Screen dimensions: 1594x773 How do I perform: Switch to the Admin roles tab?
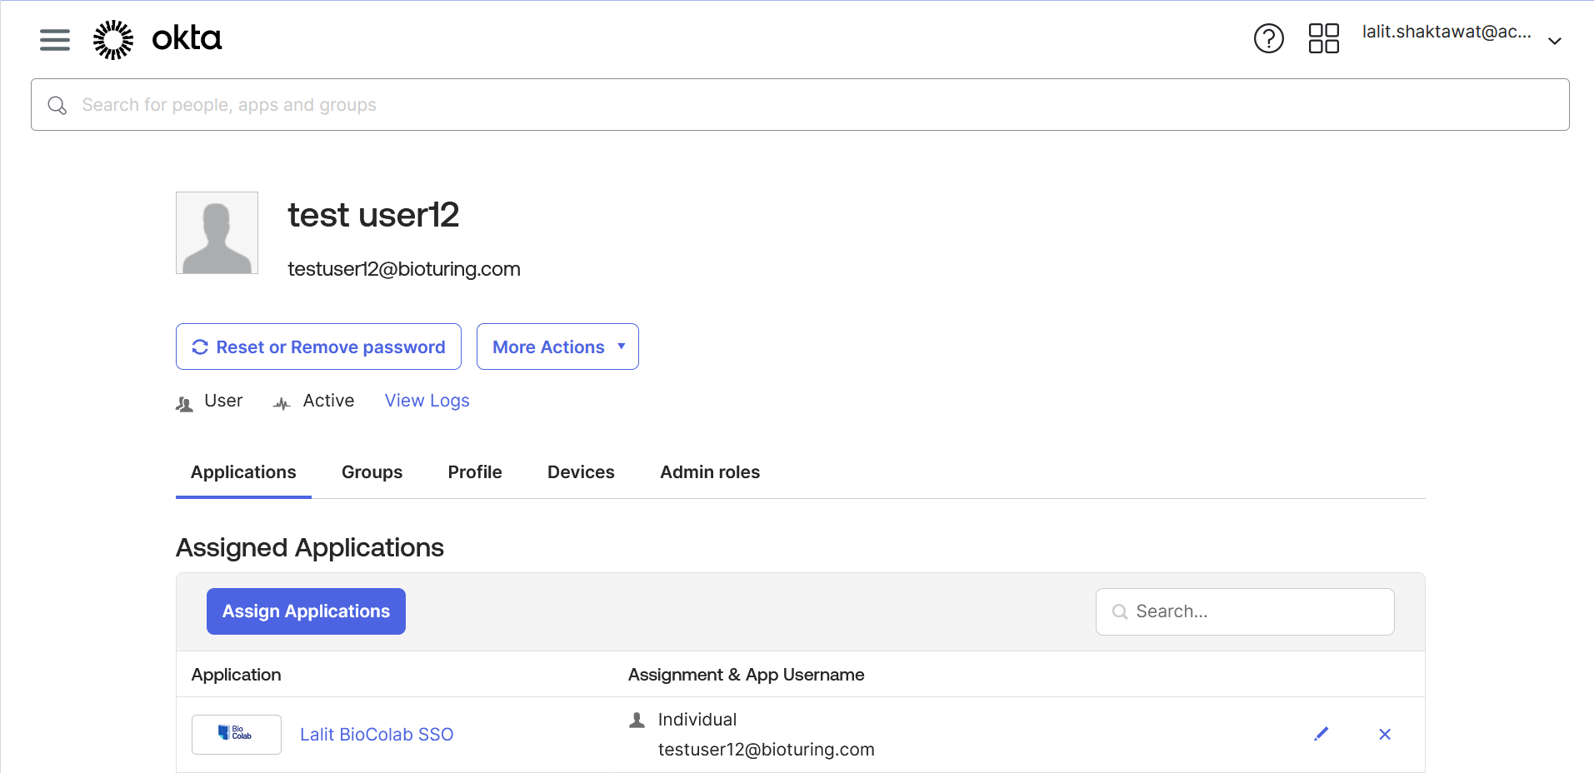[710, 472]
